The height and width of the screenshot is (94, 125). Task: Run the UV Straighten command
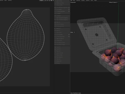(61, 35)
